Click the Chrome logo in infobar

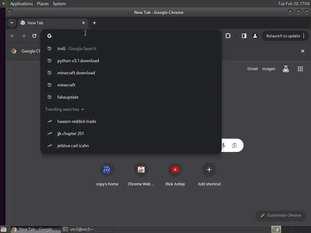pos(14,51)
